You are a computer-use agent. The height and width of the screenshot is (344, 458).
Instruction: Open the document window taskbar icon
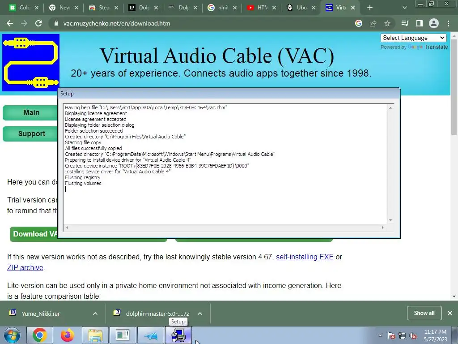123,335
